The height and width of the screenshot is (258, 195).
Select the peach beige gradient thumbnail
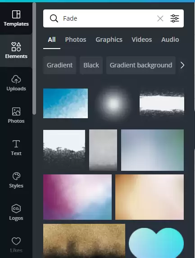[150, 197]
